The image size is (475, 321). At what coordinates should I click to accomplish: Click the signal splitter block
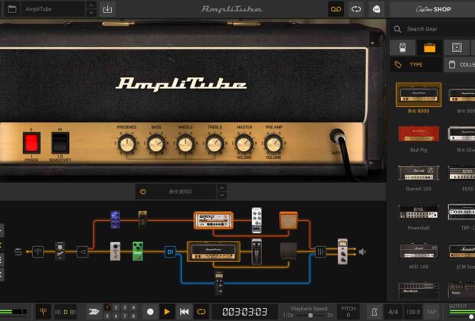coord(83,251)
